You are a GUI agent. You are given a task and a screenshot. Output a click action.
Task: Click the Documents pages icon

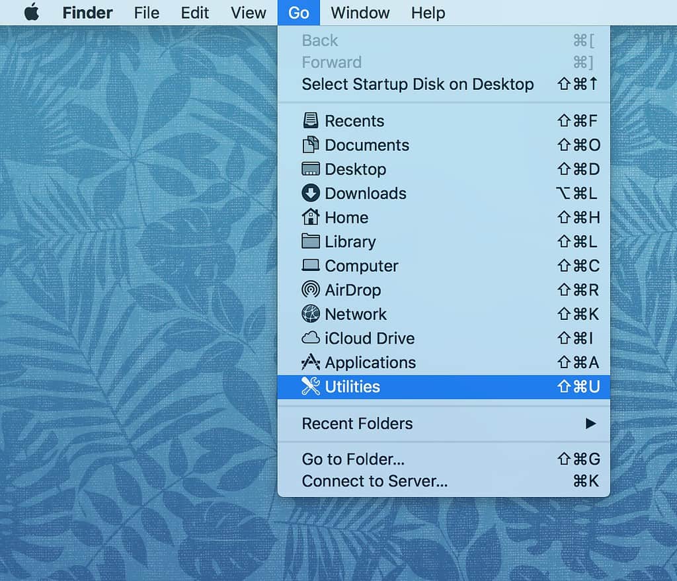311,145
